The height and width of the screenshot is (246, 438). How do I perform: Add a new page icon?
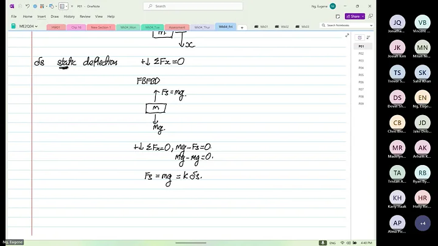click(360, 38)
